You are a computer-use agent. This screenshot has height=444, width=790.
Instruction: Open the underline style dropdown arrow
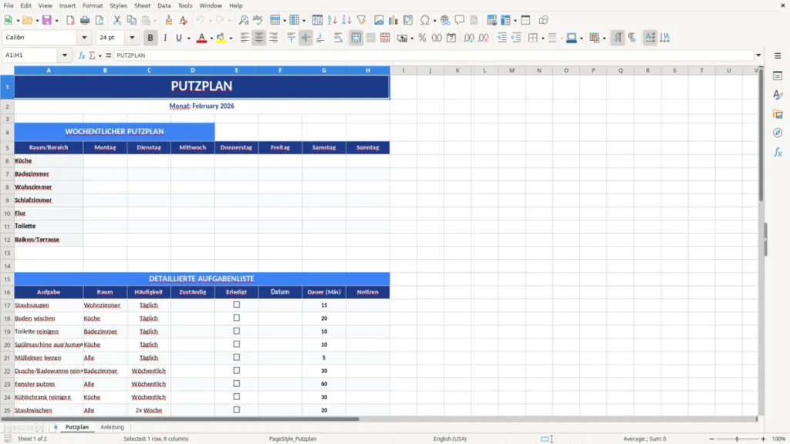[188, 39]
